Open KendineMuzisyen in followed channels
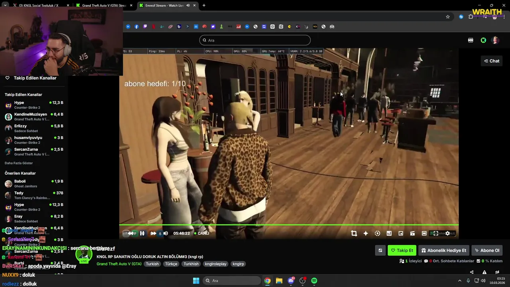The image size is (510, 287). point(34,117)
